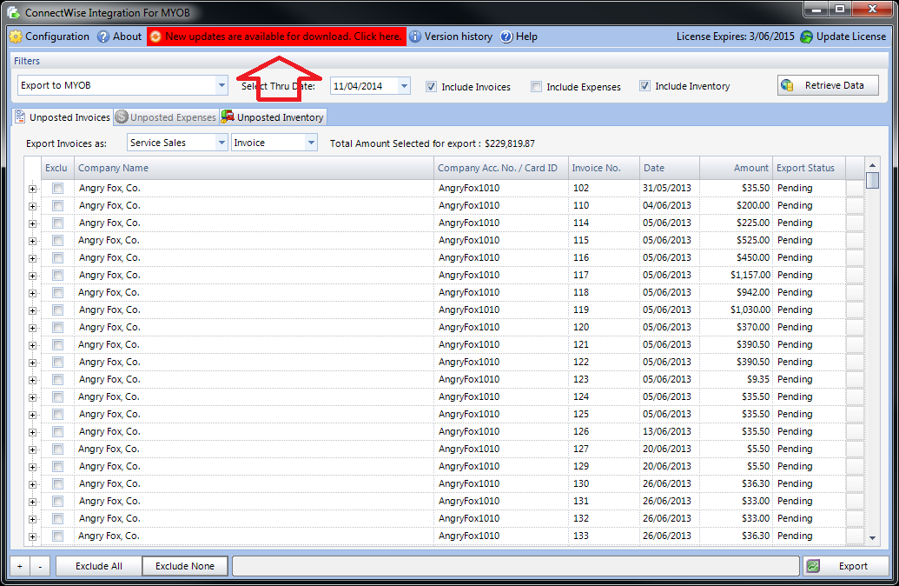Screen dimensions: 899x586
Task: Sort by the Amount column header
Action: click(x=737, y=168)
